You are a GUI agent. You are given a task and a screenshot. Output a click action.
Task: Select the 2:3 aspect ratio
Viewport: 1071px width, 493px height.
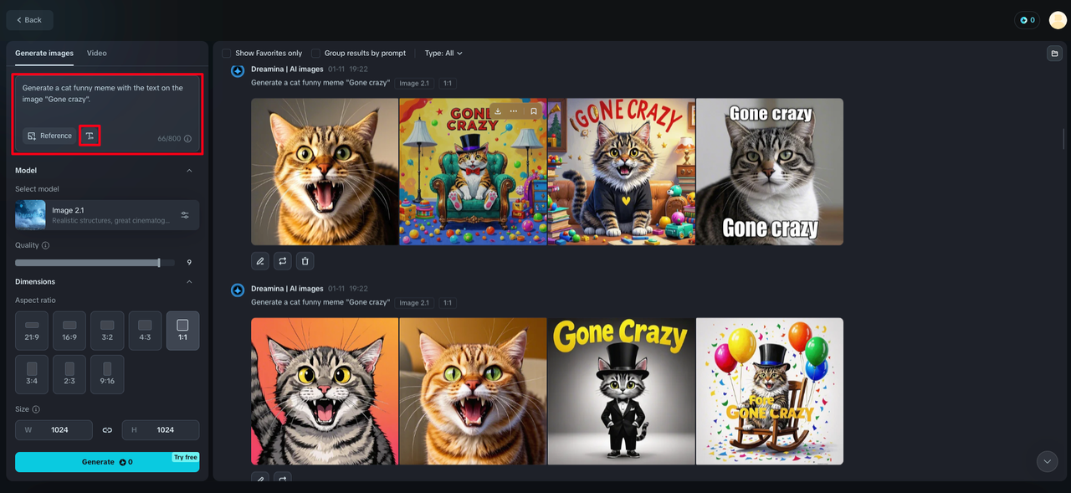(69, 374)
